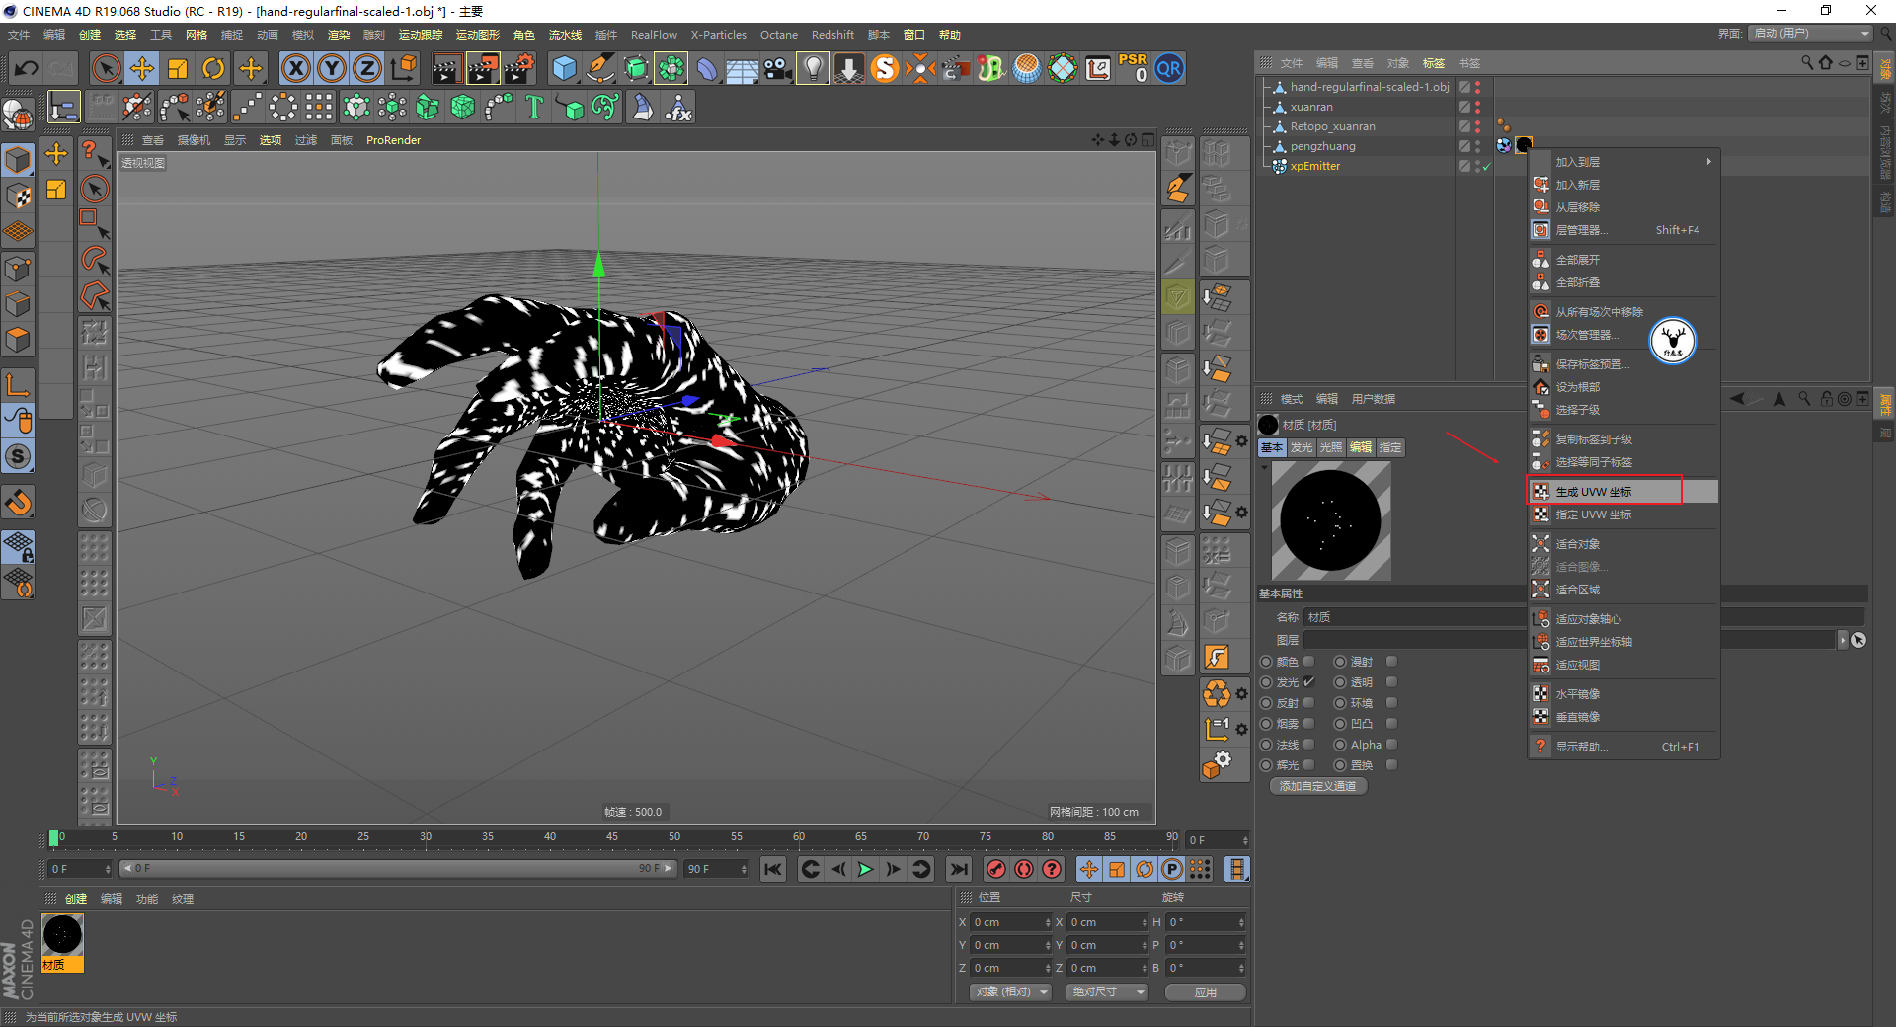This screenshot has height=1027, width=1896.
Task: Select the Move tool in top toolbar
Action: (142, 69)
